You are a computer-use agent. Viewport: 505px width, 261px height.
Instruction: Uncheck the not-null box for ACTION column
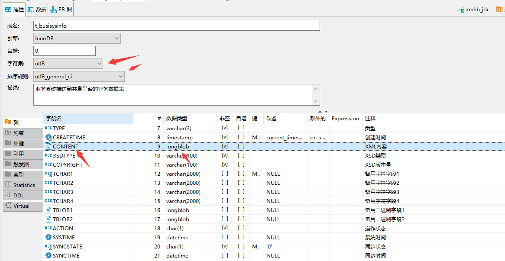pyautogui.click(x=225, y=228)
